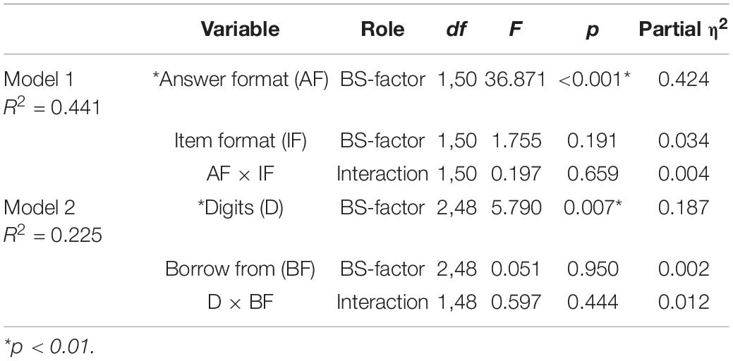Click the Item format (IF) cell

[x=241, y=142]
